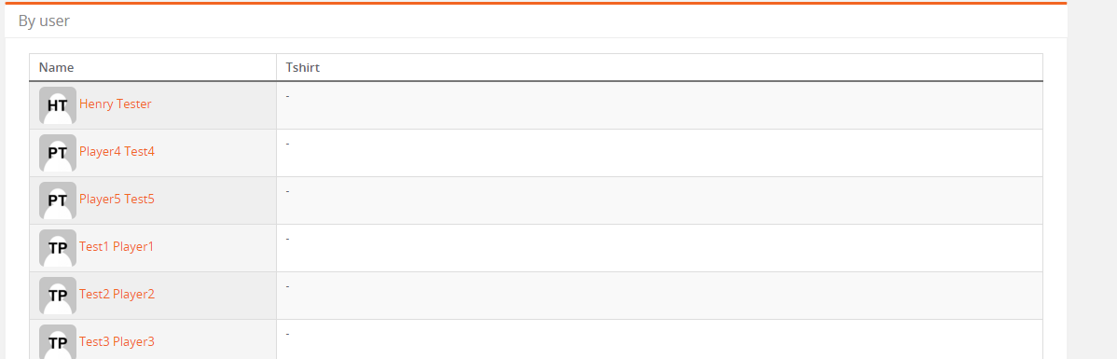Click the Tshirt column header
1117x359 pixels.
point(303,68)
